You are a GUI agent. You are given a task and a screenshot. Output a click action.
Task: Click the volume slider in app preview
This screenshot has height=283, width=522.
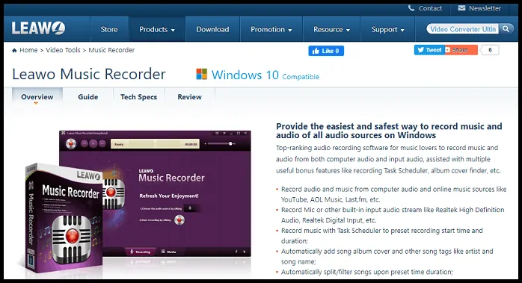point(220,143)
